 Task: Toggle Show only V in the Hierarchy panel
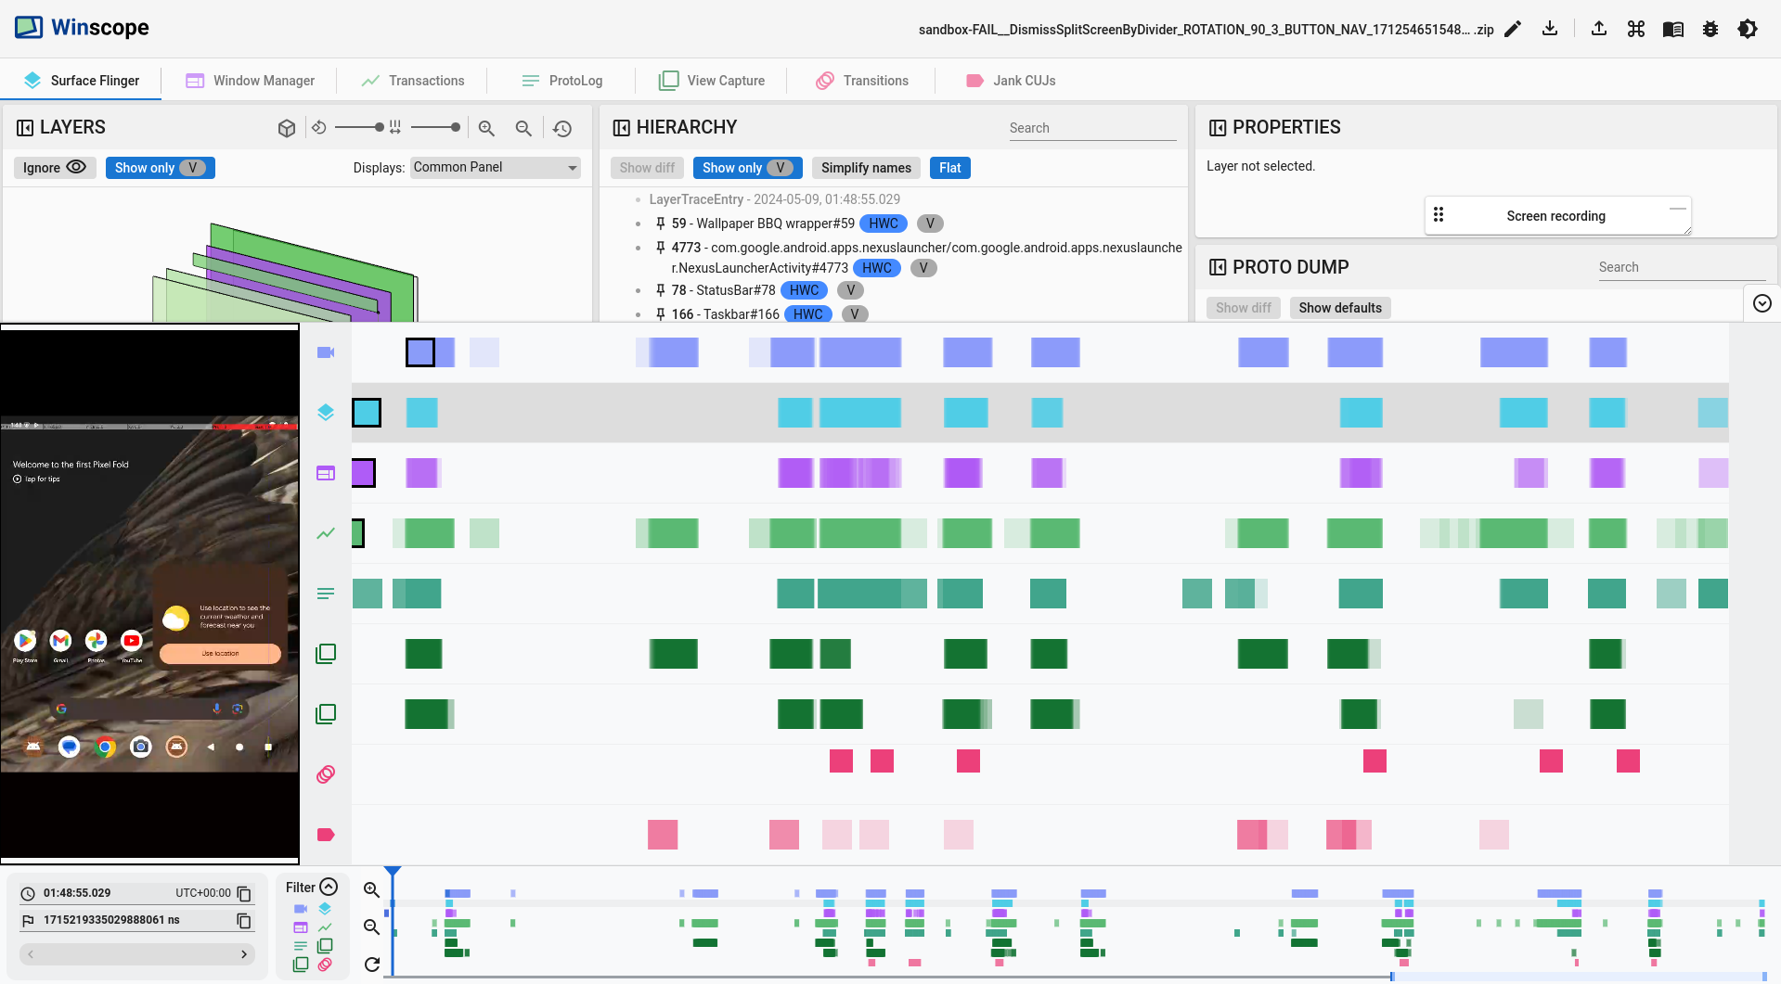(747, 168)
